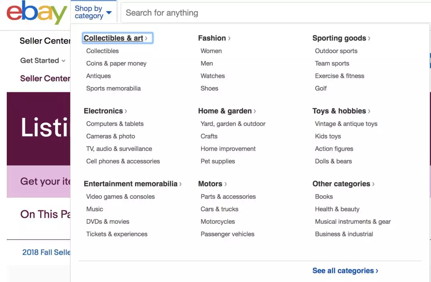Open the Electronics category heading
Image resolution: width=431 pixels, height=282 pixels.
tap(105, 111)
